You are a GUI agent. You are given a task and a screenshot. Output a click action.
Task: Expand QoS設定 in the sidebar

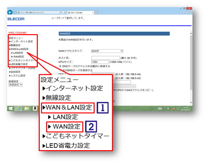[15, 72]
